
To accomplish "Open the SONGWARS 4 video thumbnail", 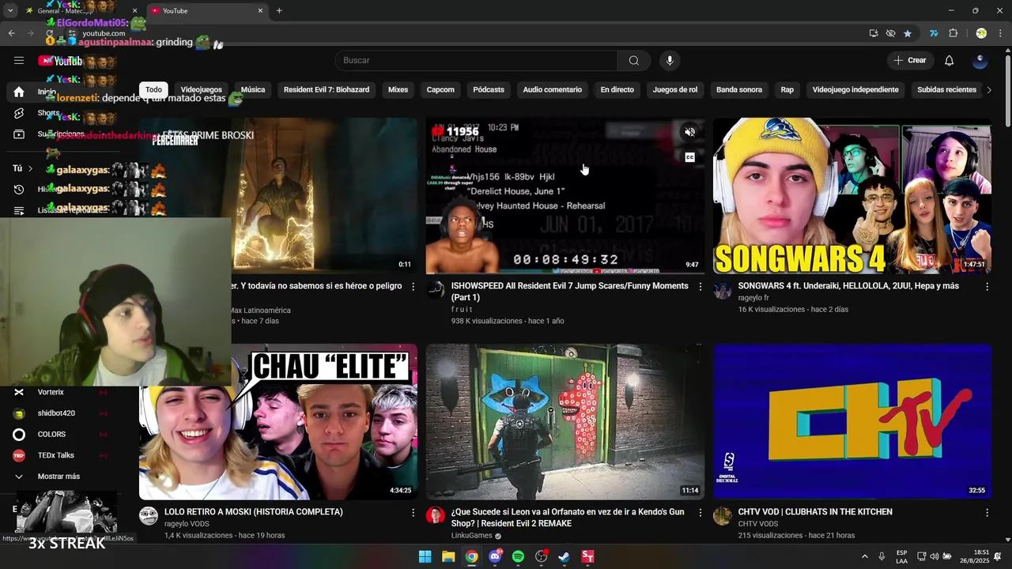I will click(x=852, y=195).
